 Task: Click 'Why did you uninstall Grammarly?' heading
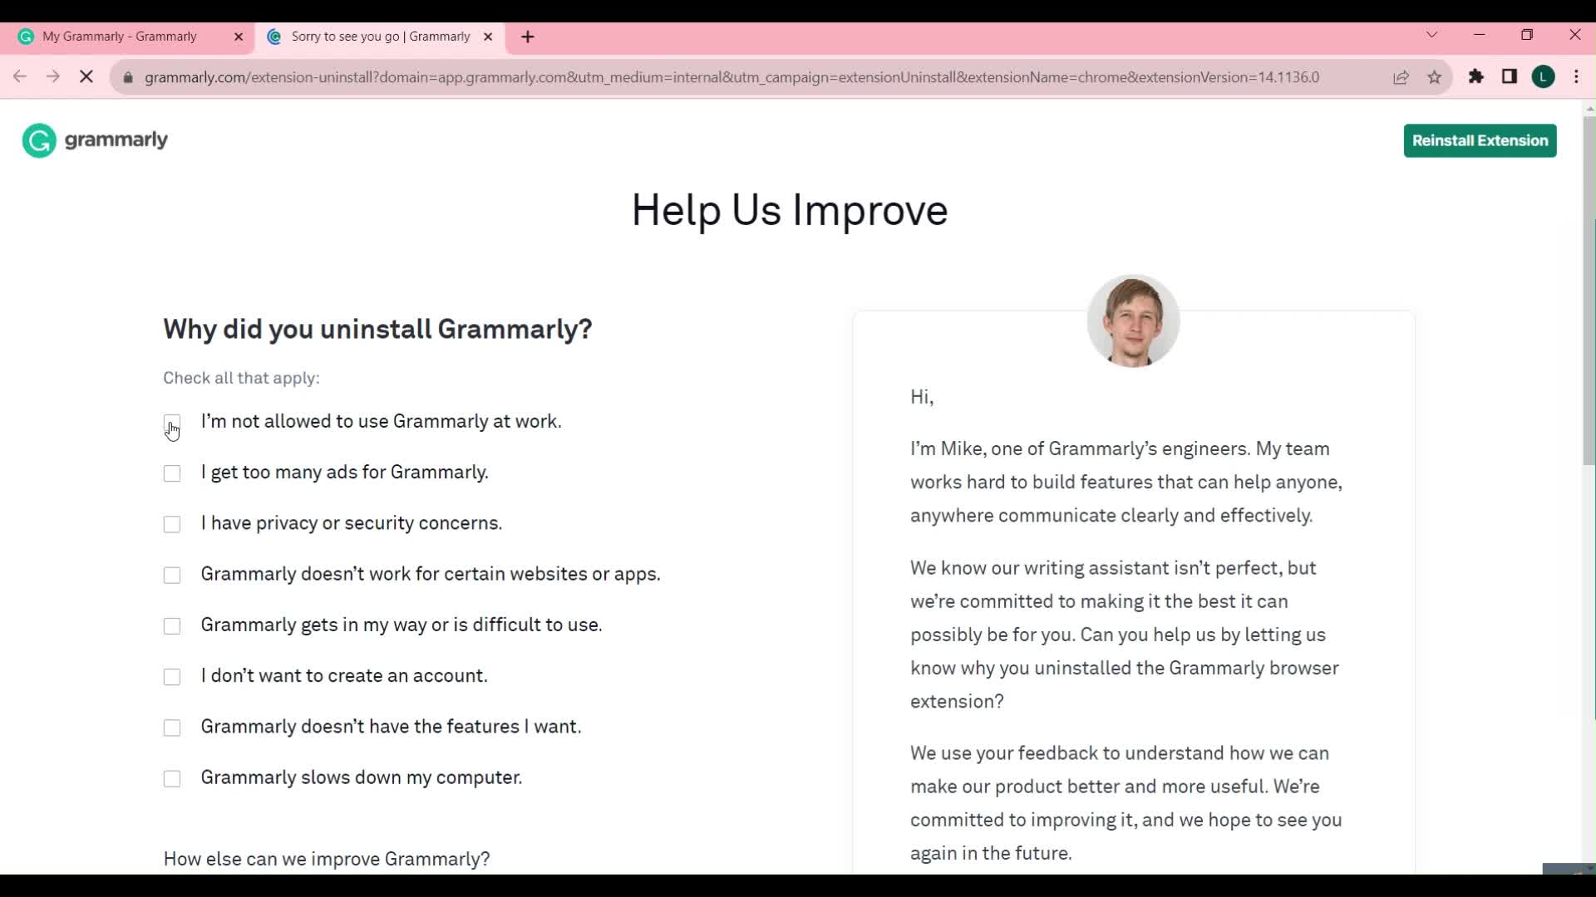point(377,329)
